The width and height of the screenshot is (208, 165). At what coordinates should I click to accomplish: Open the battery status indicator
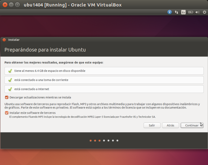pyautogui.click(x=190, y=12)
